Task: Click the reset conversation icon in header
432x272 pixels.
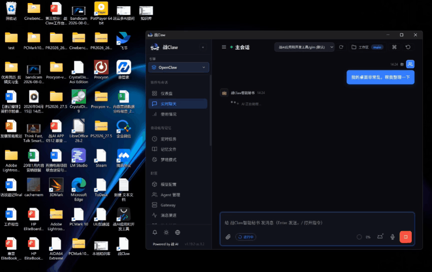Action: 408,47
